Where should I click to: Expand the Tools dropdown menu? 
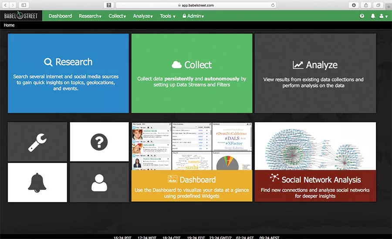point(168,16)
